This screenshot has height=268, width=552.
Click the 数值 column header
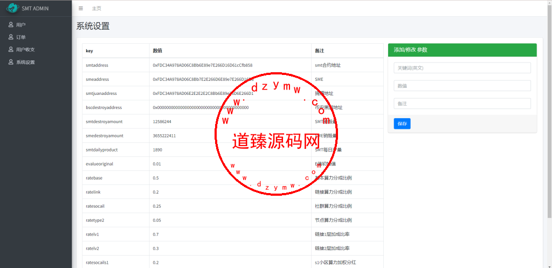pos(231,51)
